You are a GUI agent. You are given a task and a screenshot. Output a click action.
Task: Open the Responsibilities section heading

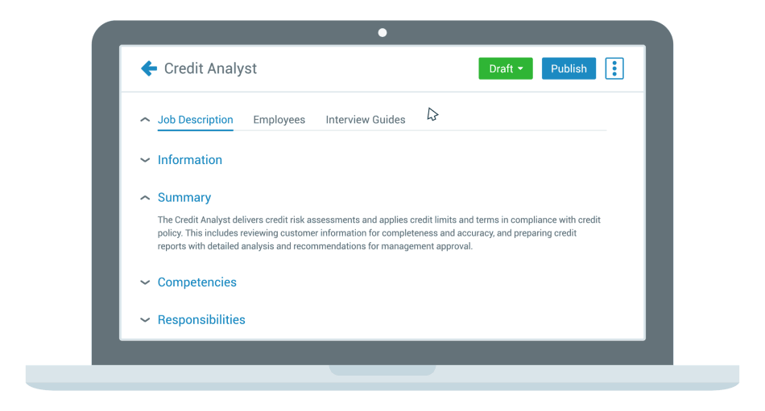201,320
